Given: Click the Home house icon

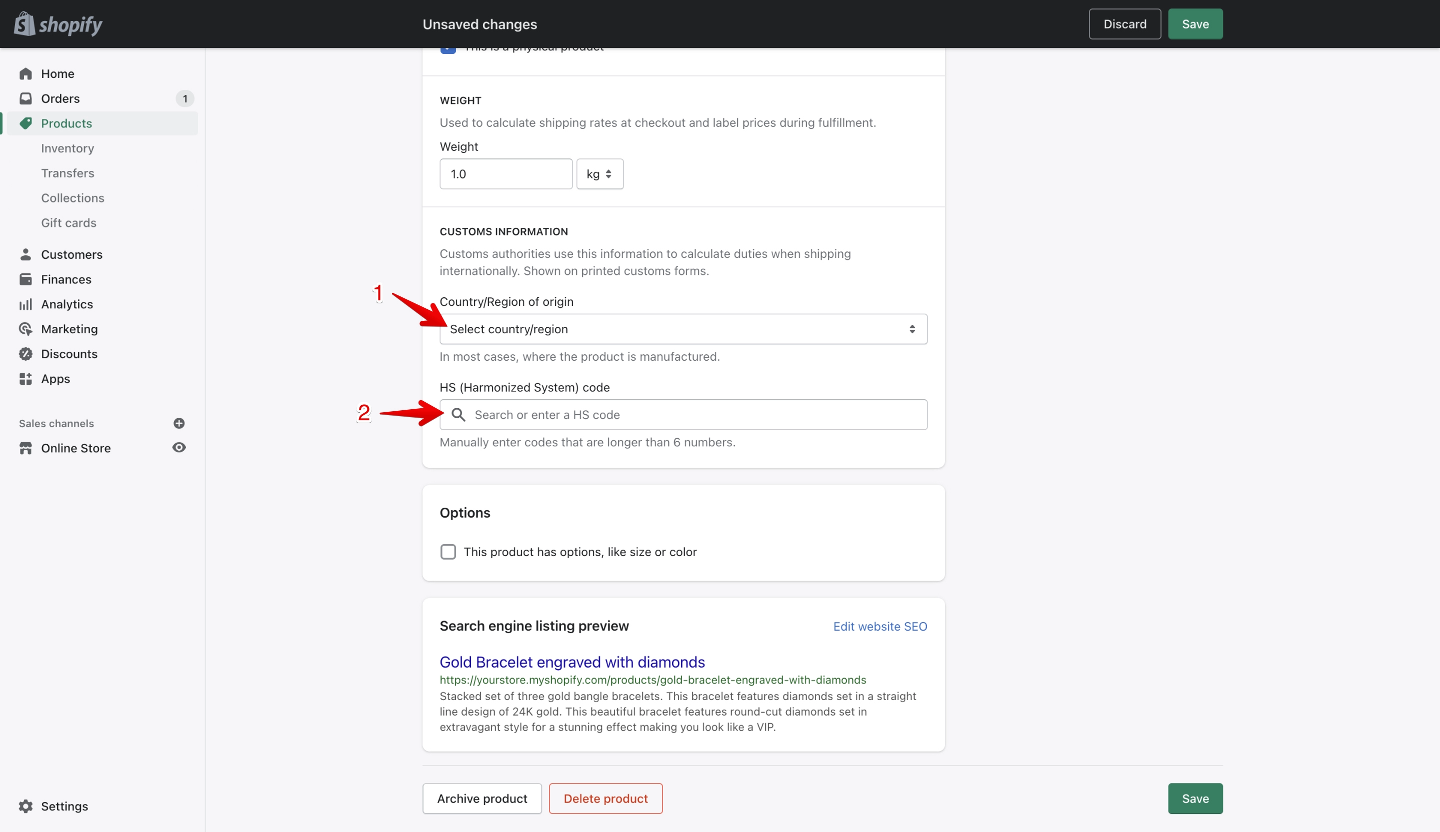Looking at the screenshot, I should (25, 73).
